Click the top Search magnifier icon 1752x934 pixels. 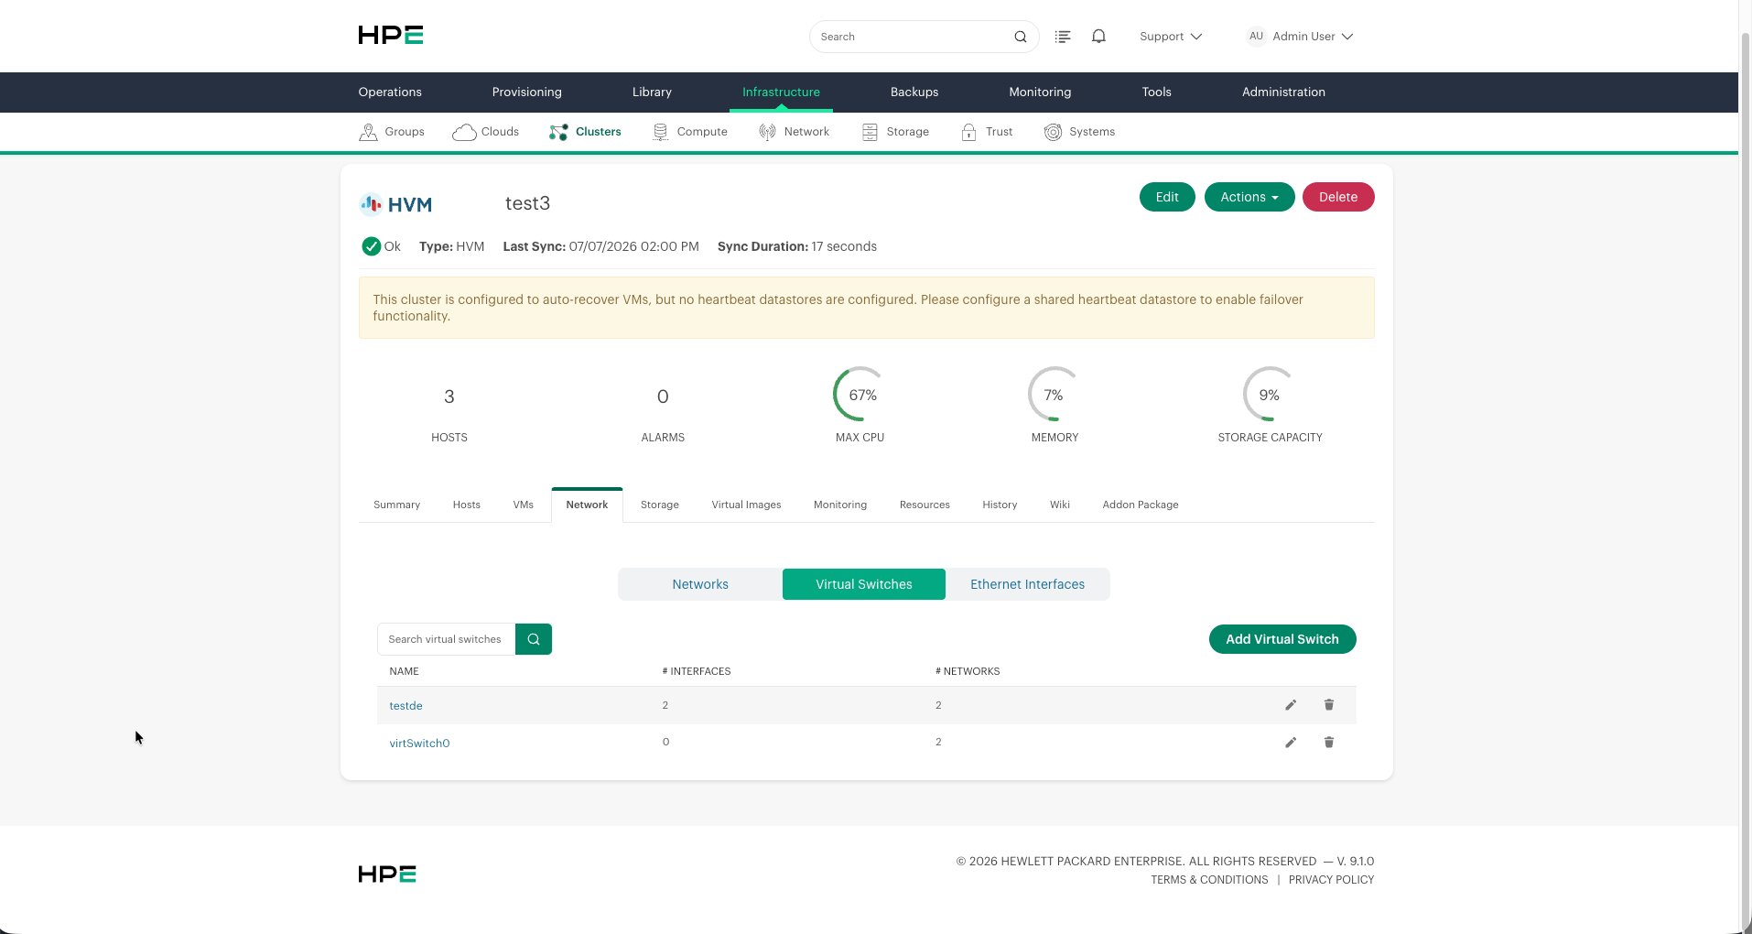(1021, 37)
